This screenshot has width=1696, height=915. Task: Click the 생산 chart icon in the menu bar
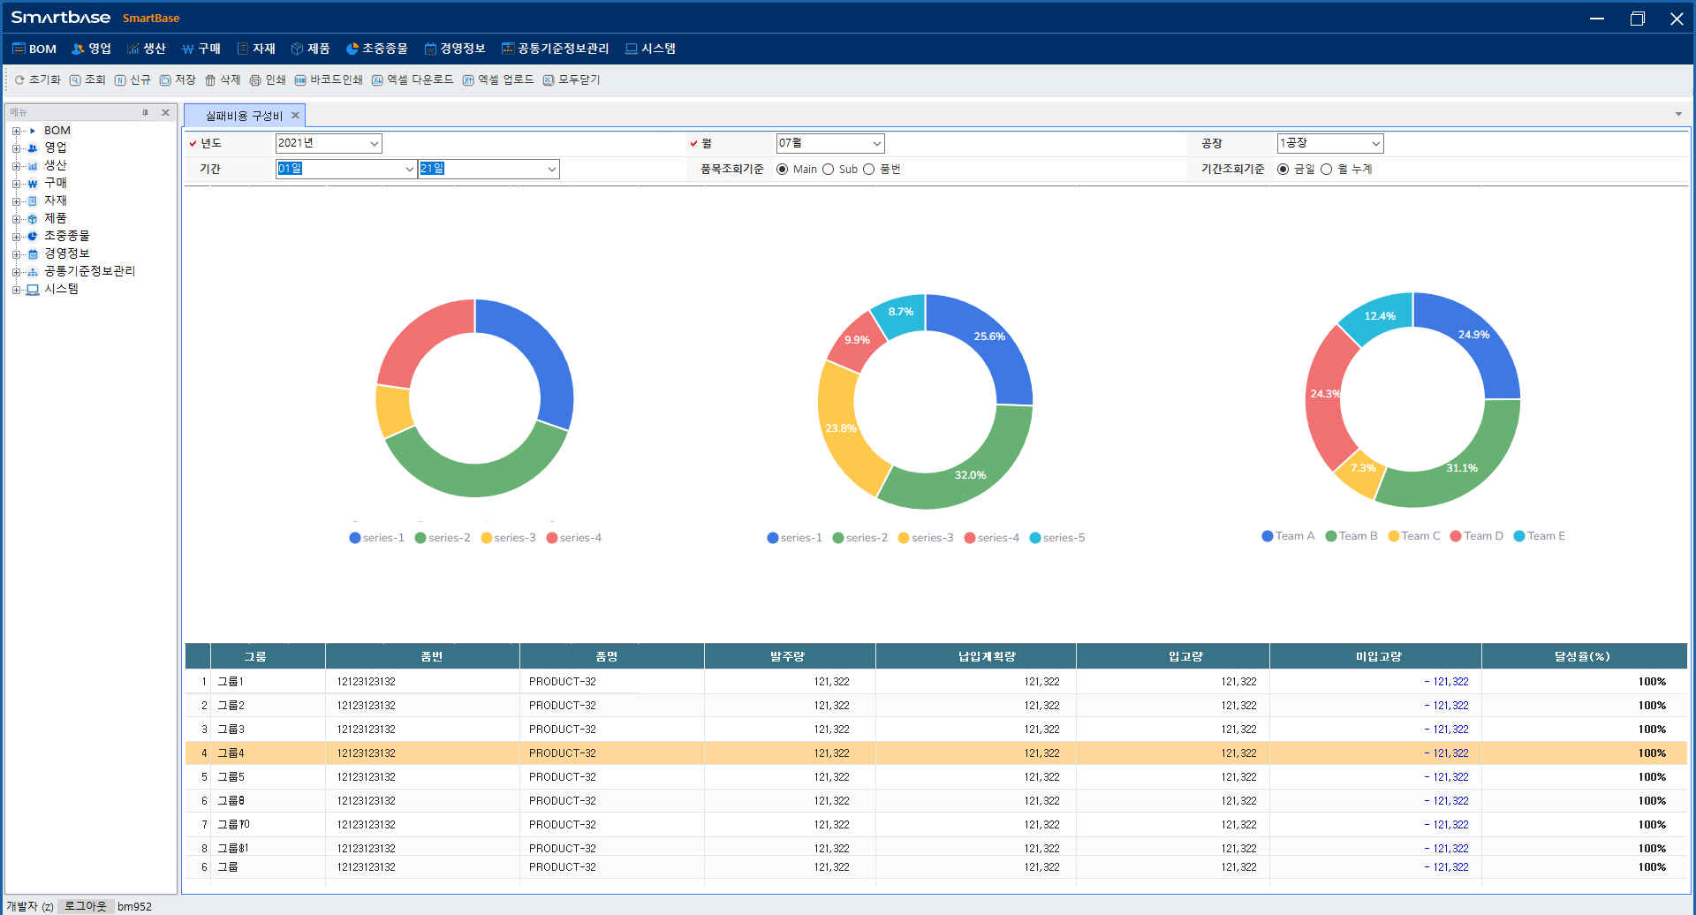133,49
